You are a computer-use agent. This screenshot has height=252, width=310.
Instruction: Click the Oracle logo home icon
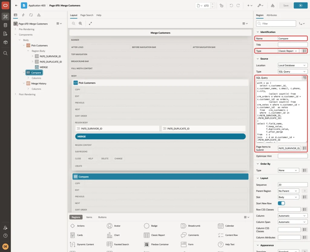coord(5,5)
